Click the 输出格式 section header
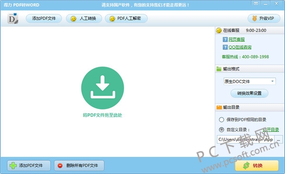This screenshot has width=285, height=174. point(250,69)
